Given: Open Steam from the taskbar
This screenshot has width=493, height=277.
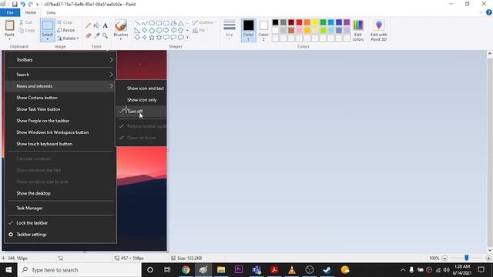Looking at the screenshot, I should (x=327, y=270).
